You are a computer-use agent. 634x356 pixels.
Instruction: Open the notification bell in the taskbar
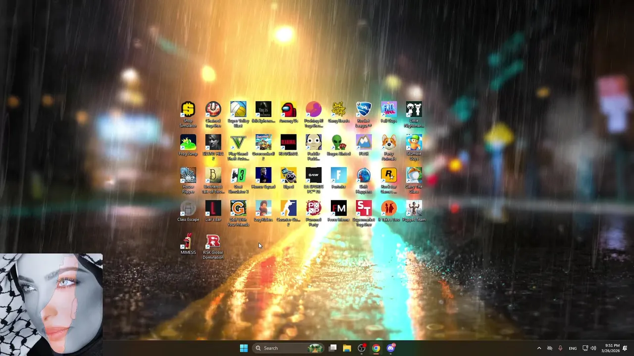pyautogui.click(x=625, y=348)
